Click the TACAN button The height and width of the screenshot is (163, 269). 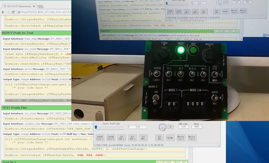tap(170, 138)
